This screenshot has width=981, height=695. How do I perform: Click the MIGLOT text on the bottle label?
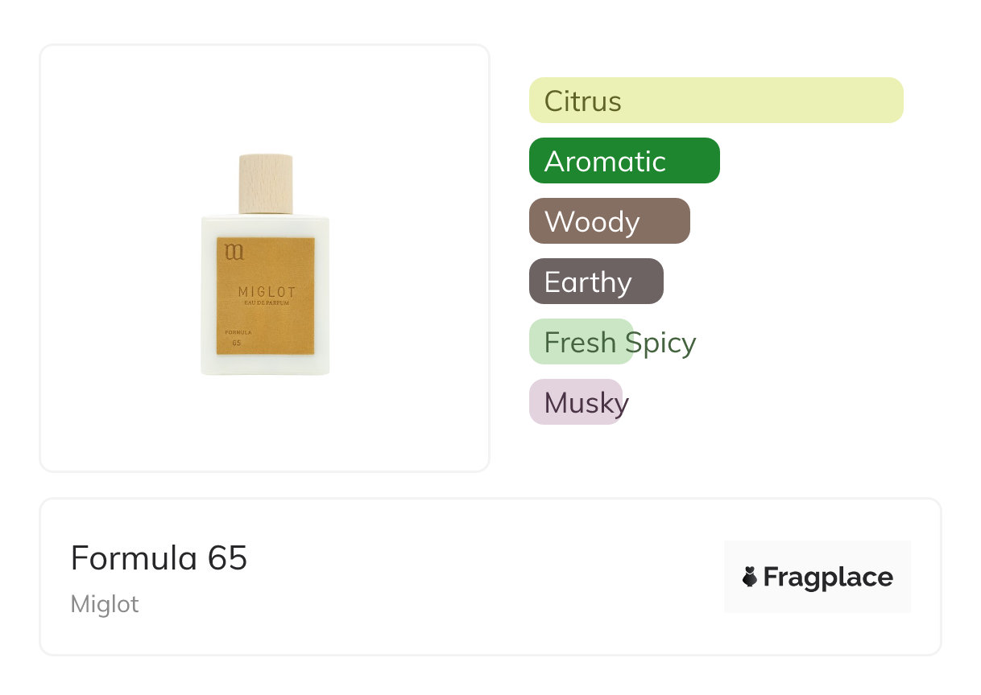tap(267, 292)
